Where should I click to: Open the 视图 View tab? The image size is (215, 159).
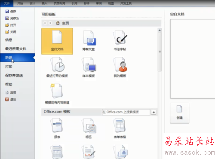pos(111,3)
